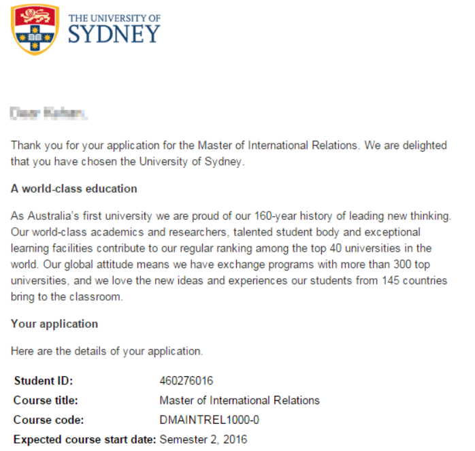Click the "Expected course start date:" label

click(84, 439)
